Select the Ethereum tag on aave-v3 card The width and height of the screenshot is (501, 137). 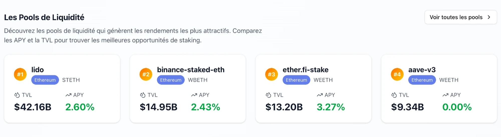422,80
